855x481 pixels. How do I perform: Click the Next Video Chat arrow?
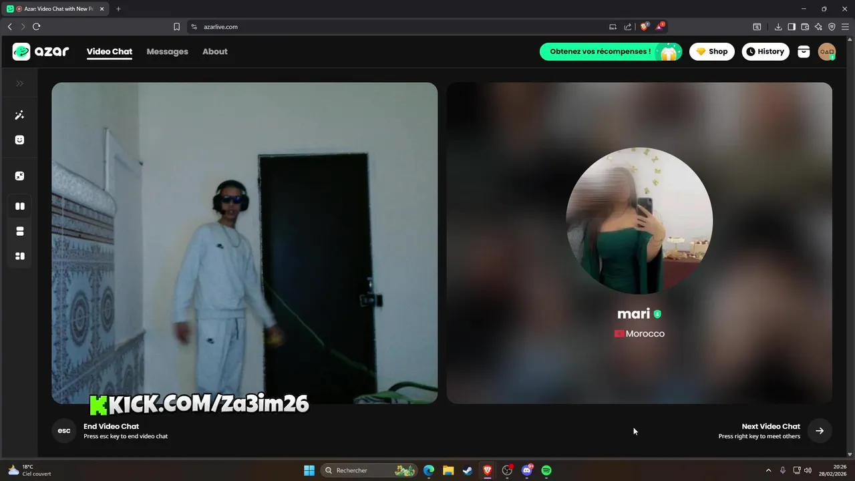(820, 431)
